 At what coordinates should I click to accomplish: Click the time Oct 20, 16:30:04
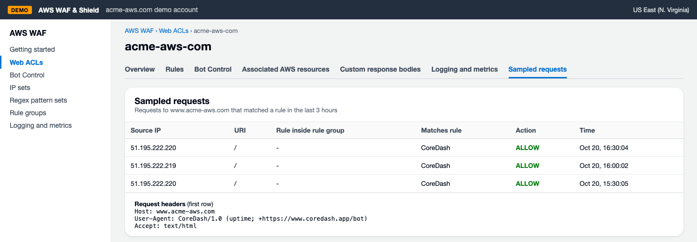[604, 148]
